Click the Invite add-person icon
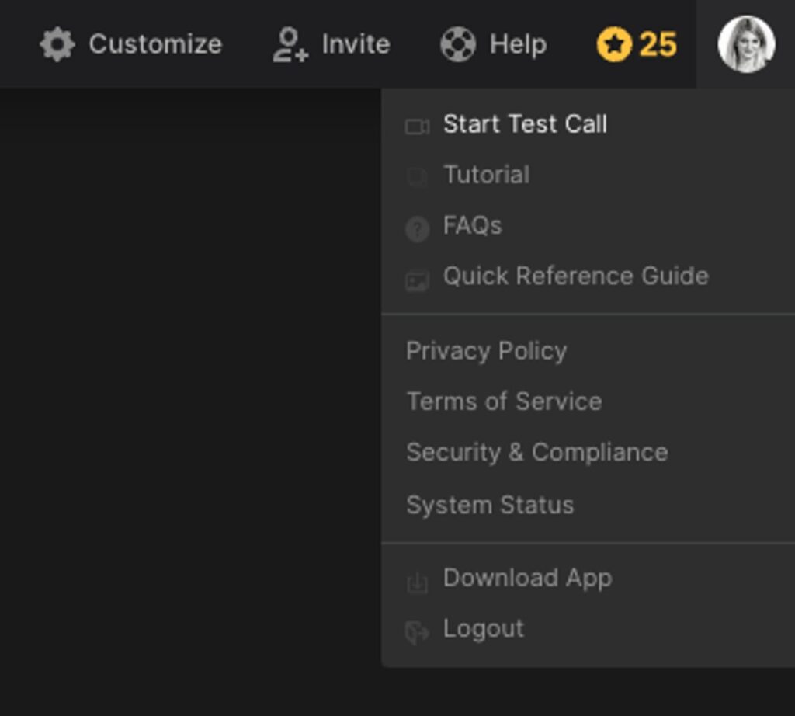795x716 pixels. [290, 44]
